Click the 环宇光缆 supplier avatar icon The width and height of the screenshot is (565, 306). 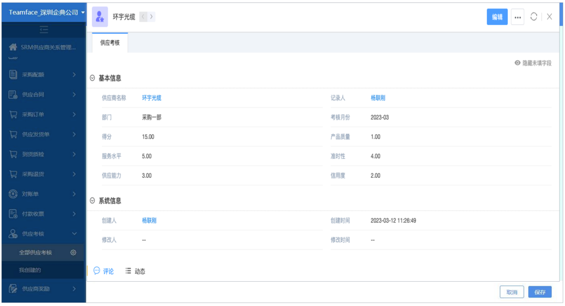click(x=100, y=17)
